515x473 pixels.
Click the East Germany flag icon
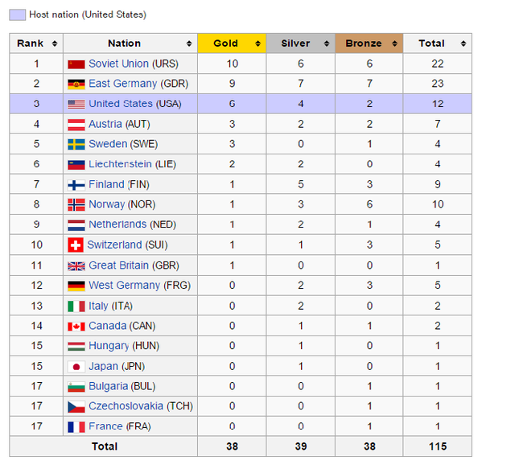tap(76, 84)
